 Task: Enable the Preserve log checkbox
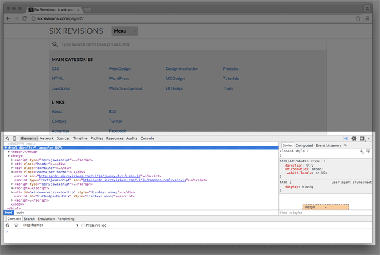point(84,225)
